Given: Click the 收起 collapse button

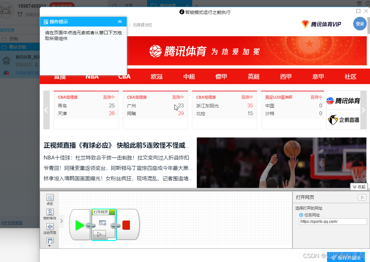Looking at the screenshot, I should (x=359, y=187).
